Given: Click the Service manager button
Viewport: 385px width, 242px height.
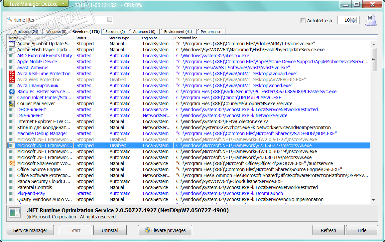Looking at the screenshot, I should (30, 230).
